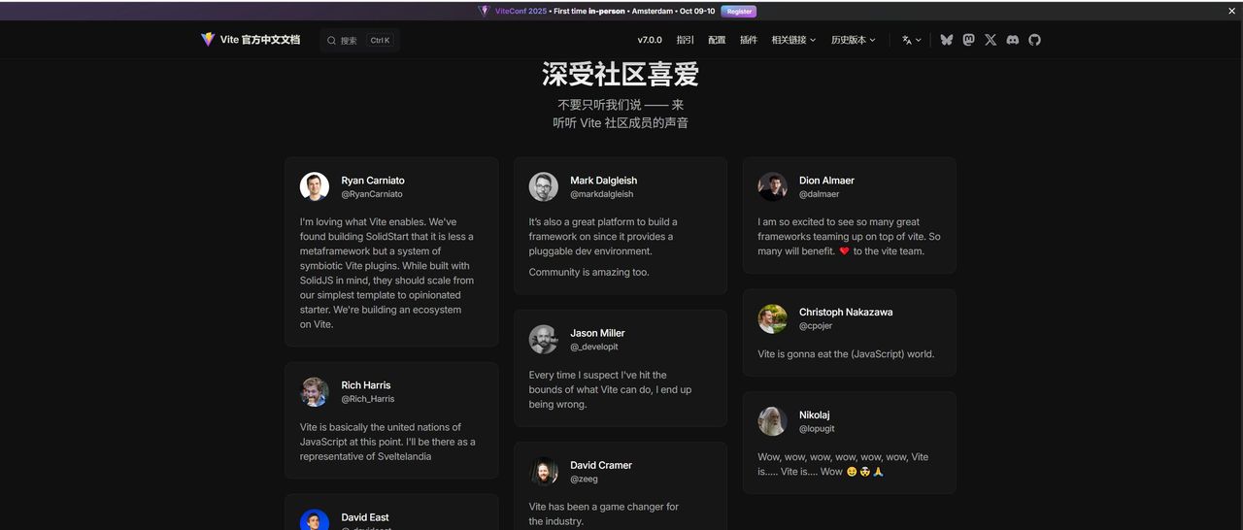Click the Register button in banner

(739, 11)
